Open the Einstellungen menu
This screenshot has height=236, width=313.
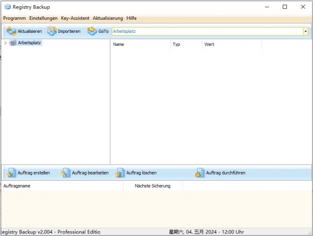[x=43, y=18]
